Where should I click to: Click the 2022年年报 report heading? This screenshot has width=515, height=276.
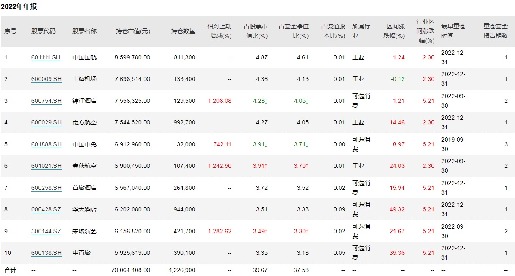point(19,7)
